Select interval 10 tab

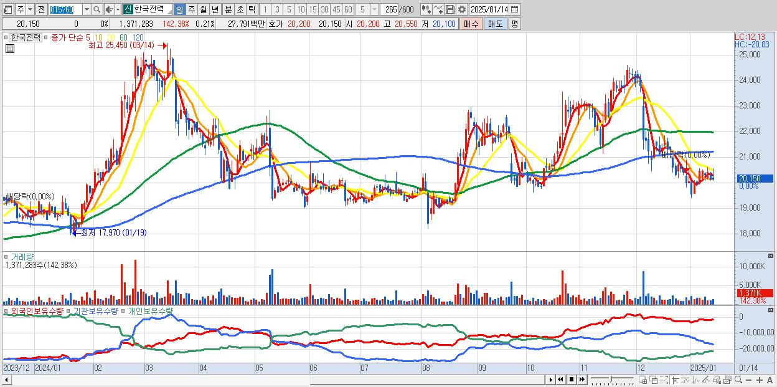pyautogui.click(x=301, y=9)
